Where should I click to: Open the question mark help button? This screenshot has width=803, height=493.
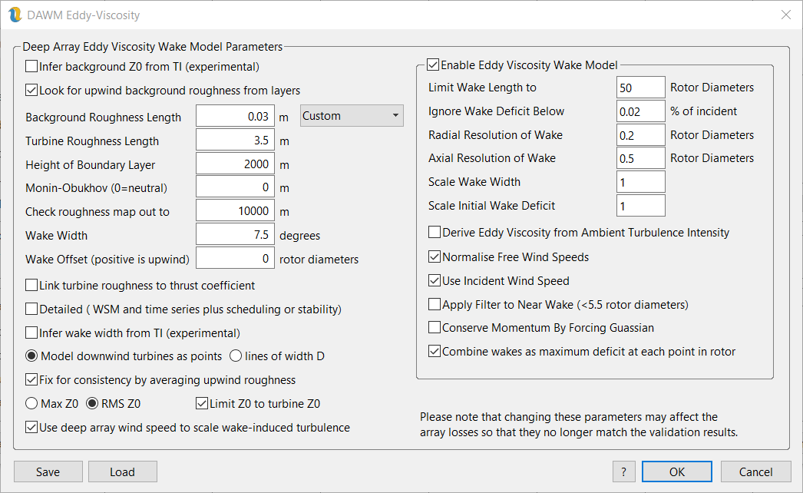tap(623, 472)
